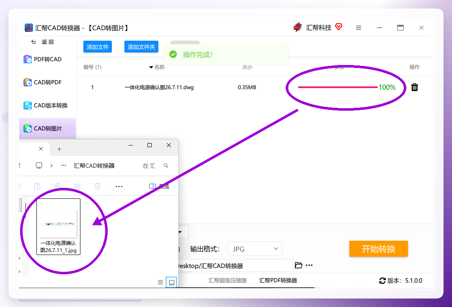Open the PDF转CAD module
The height and width of the screenshot is (307, 452).
[42, 59]
